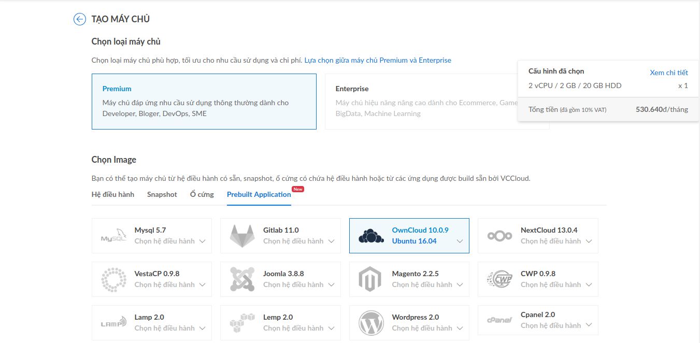
Task: Click the OwnCloud cloud logo
Action: click(x=371, y=236)
